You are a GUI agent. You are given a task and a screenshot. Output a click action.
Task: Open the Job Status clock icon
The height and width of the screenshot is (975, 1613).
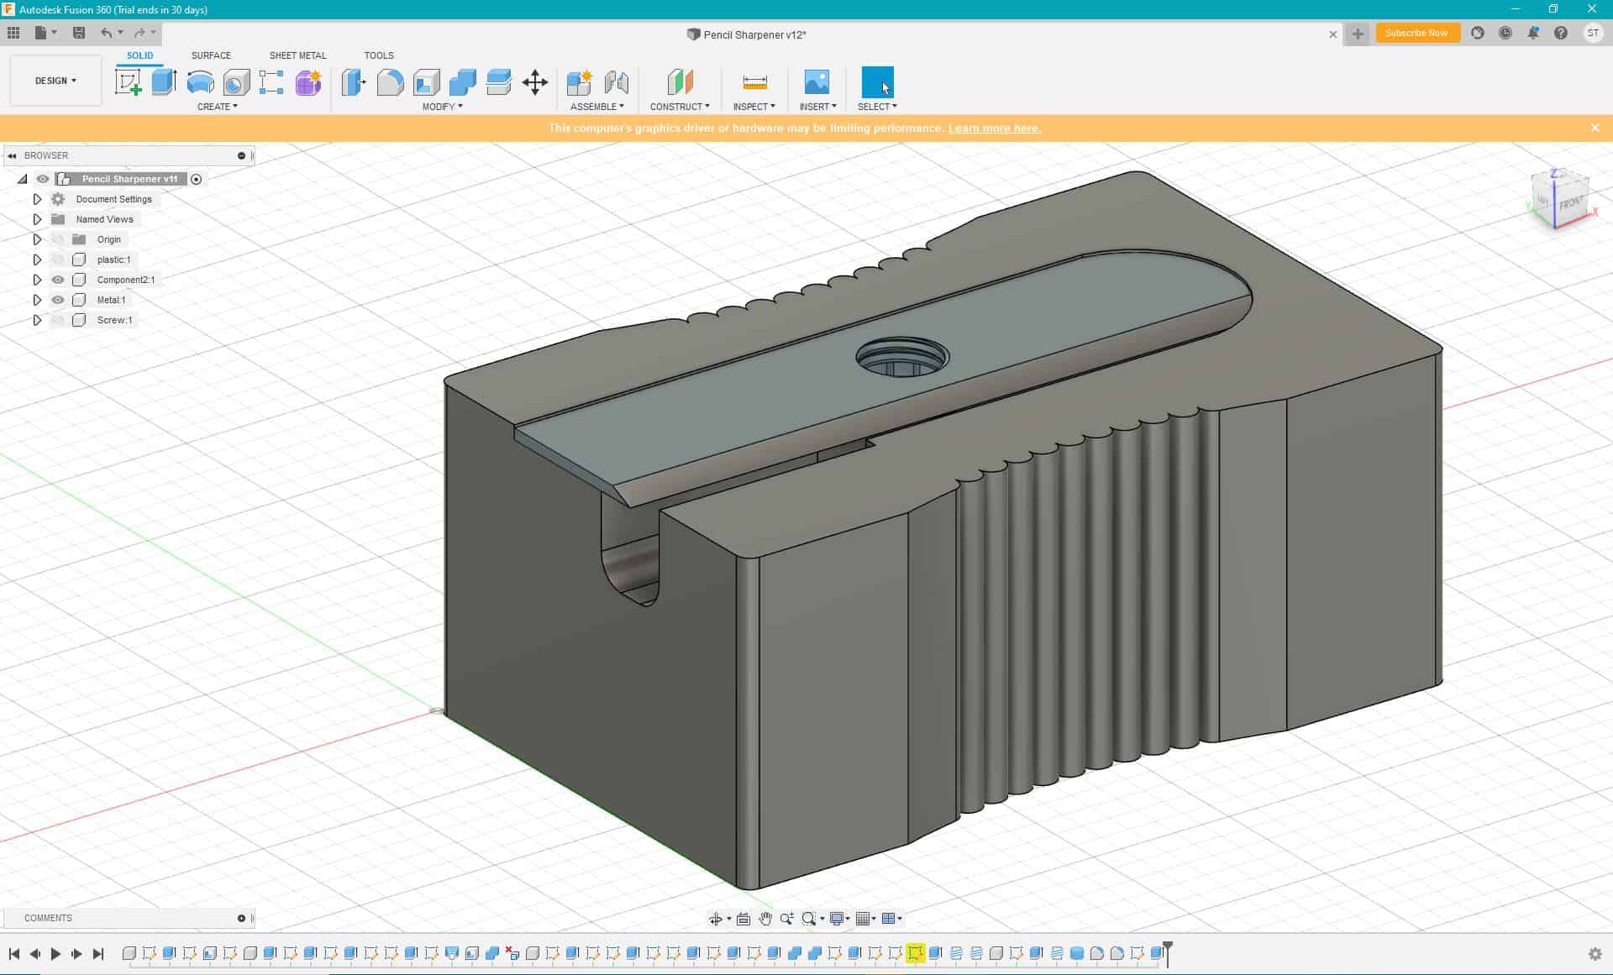point(1505,33)
